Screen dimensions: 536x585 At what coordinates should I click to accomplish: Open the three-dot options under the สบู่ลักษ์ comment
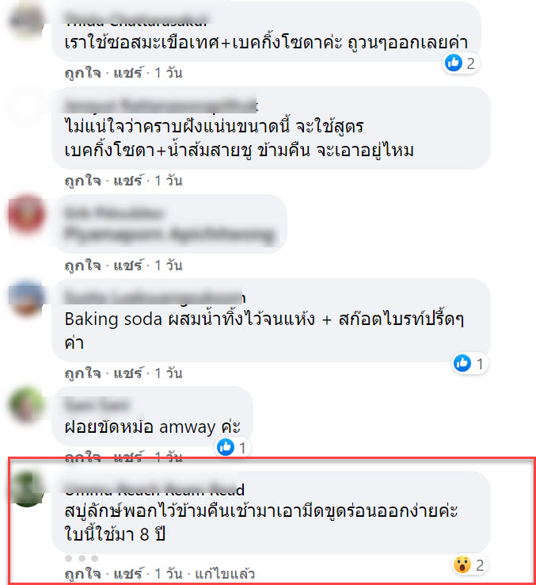(x=82, y=558)
